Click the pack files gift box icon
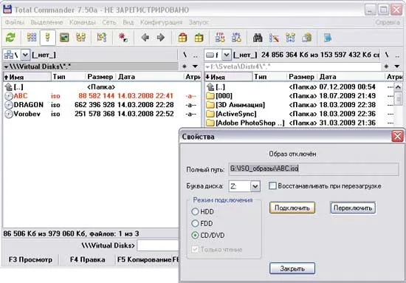The height and width of the screenshot is (283, 406). point(182,38)
